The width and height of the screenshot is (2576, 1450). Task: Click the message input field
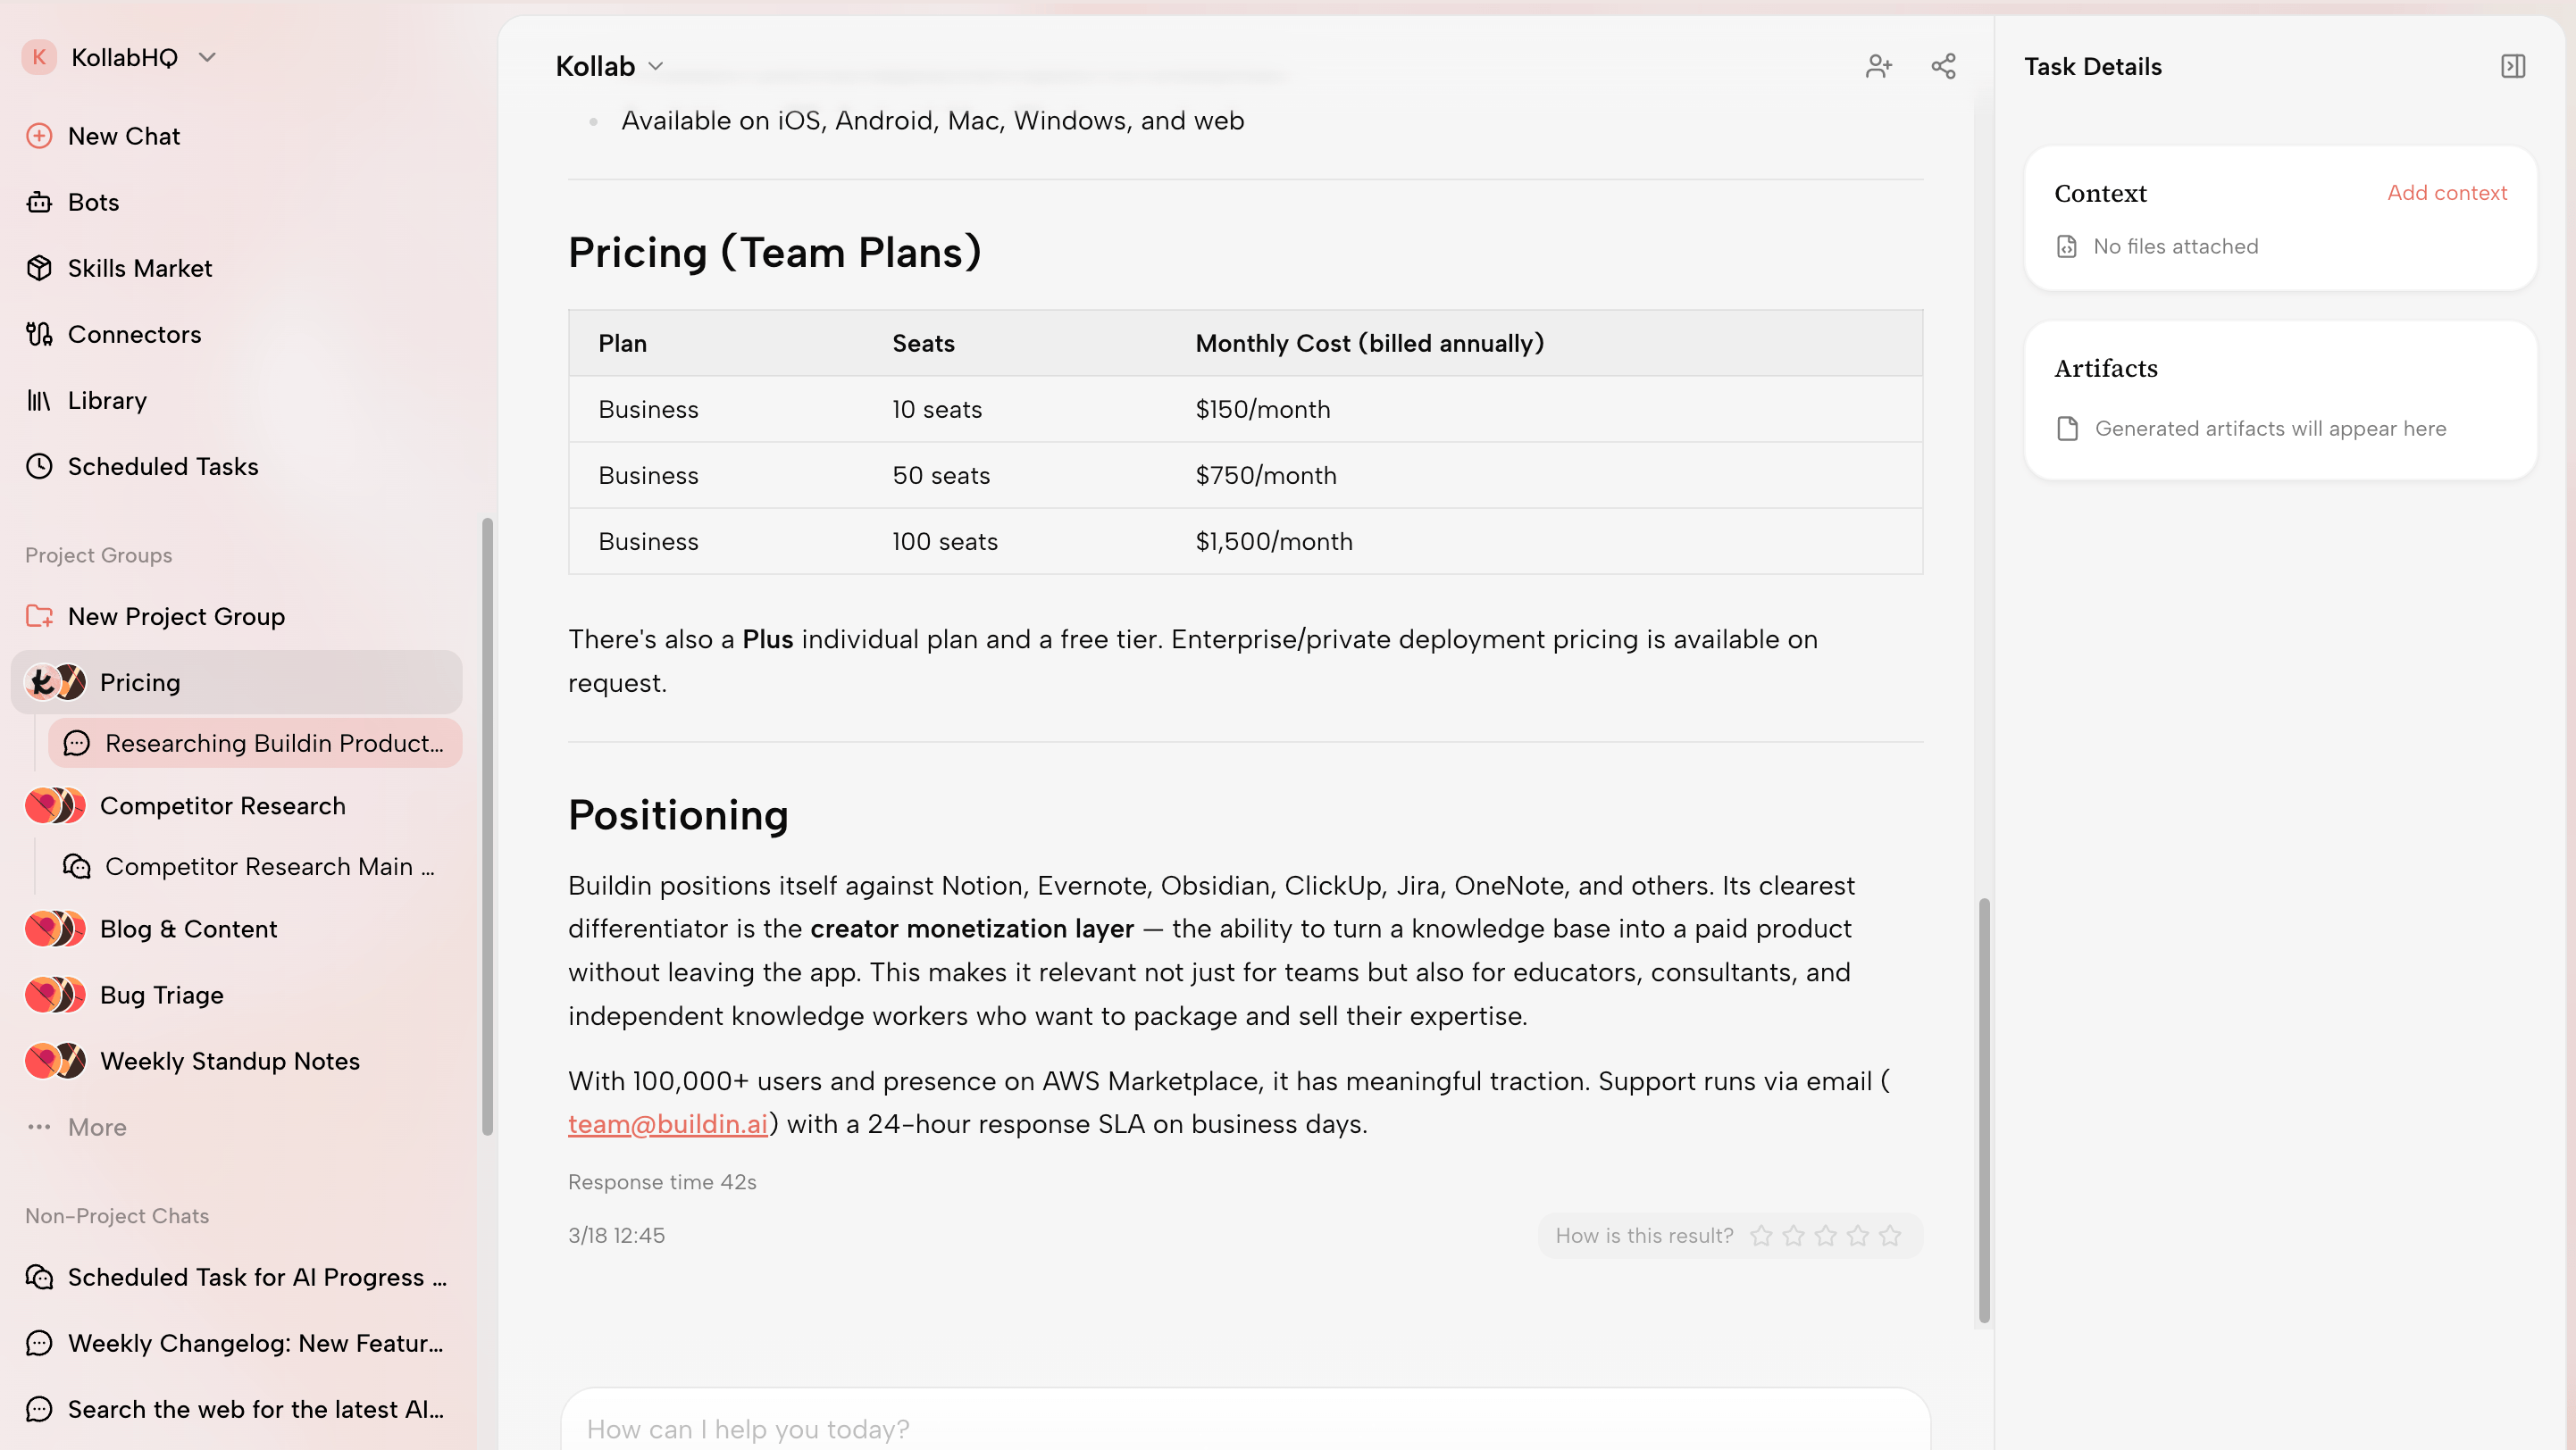[1245, 1428]
